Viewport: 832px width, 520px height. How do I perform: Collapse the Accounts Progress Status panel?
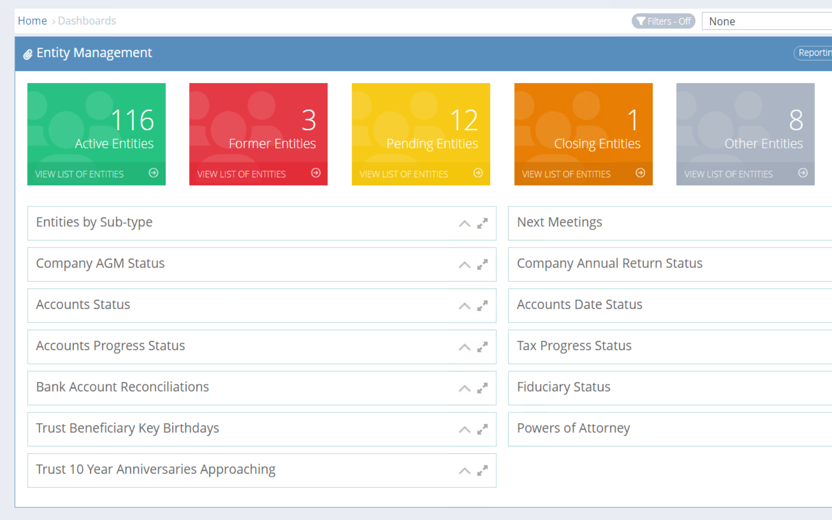[465, 347]
